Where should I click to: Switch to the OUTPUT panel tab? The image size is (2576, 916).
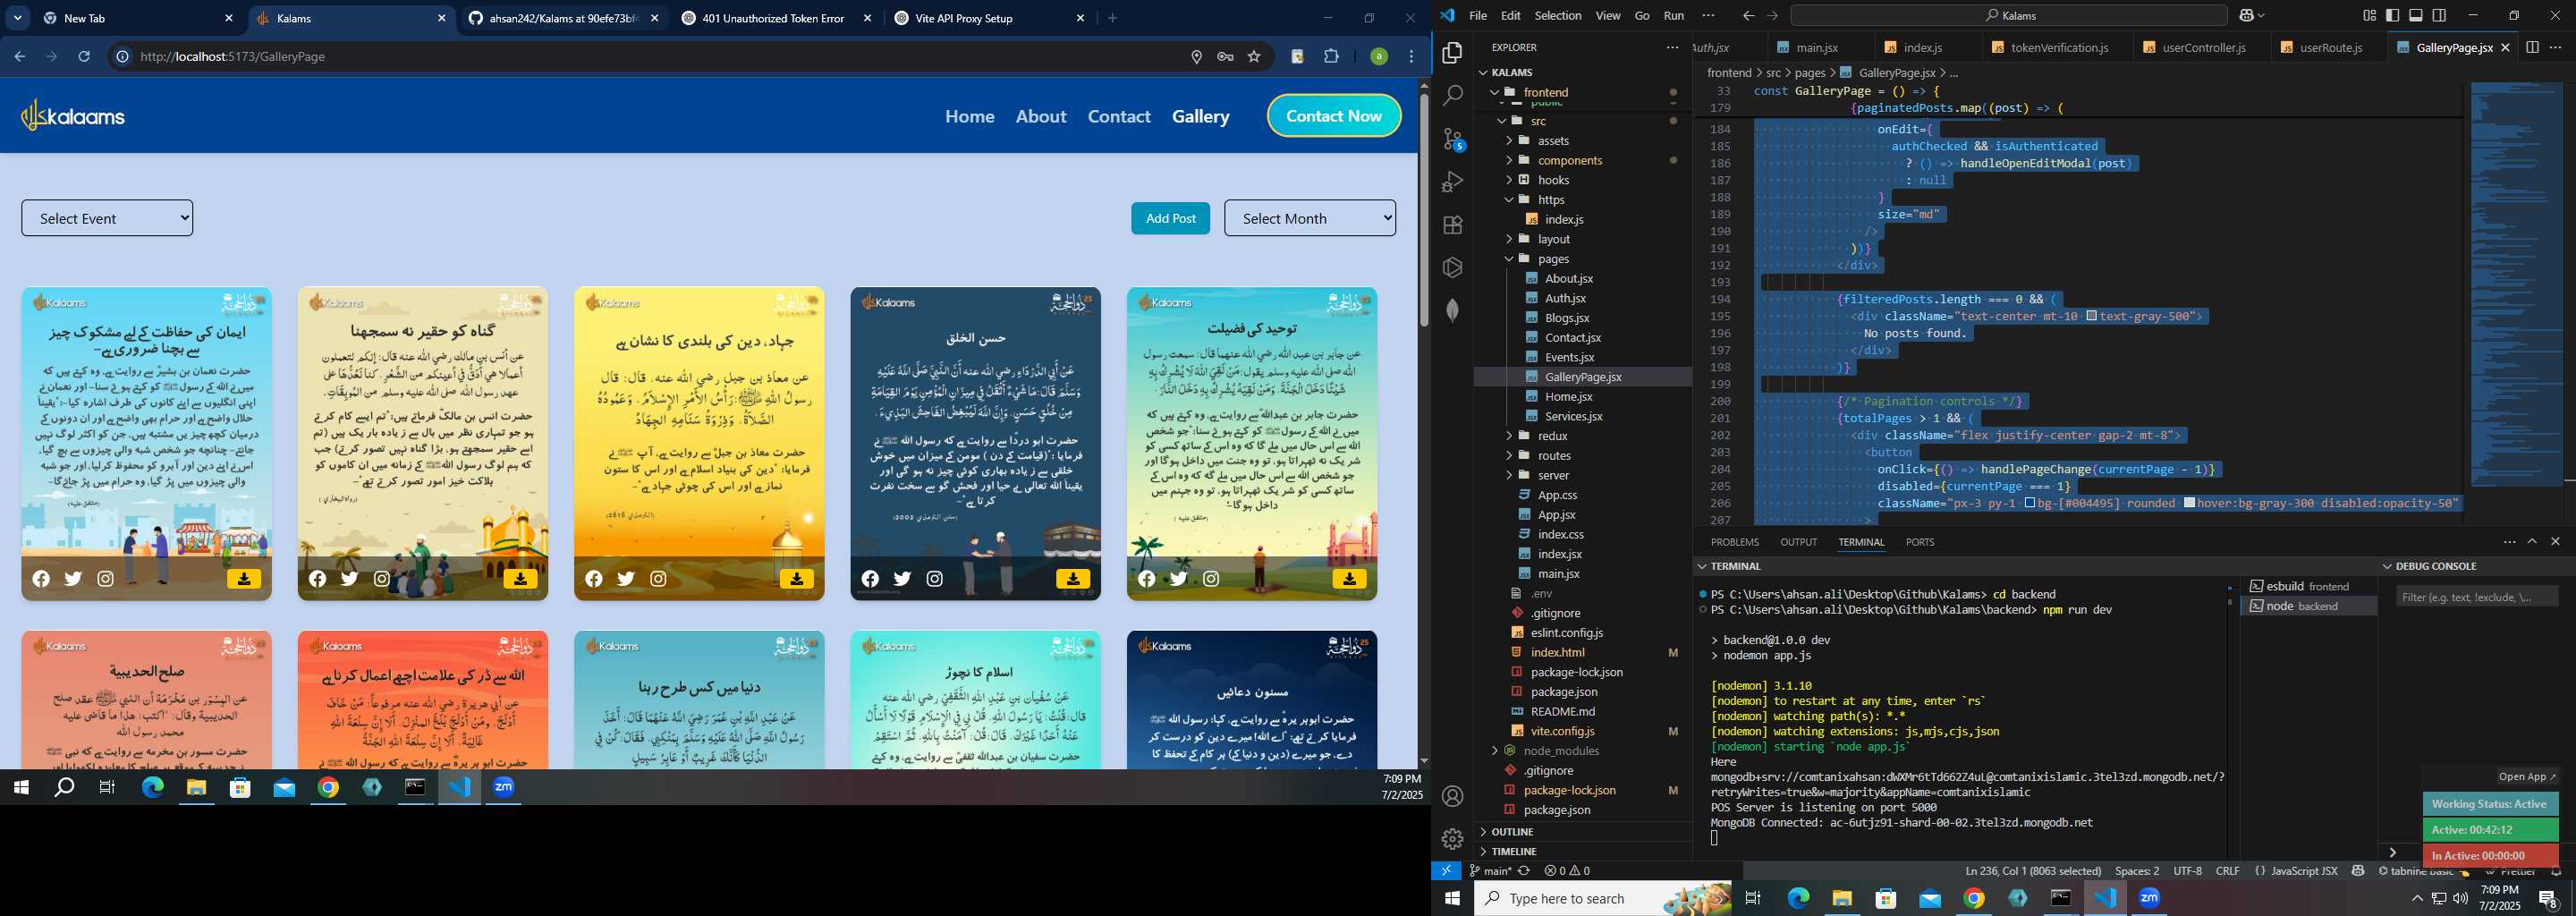1798,542
